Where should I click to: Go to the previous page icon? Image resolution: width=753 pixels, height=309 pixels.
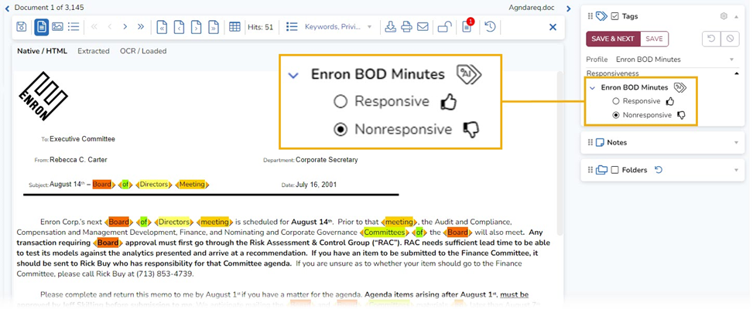click(x=179, y=27)
